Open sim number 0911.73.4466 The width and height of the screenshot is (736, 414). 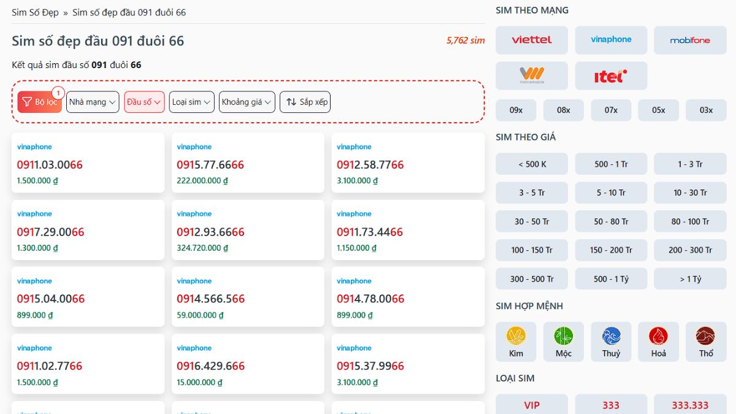(x=370, y=232)
